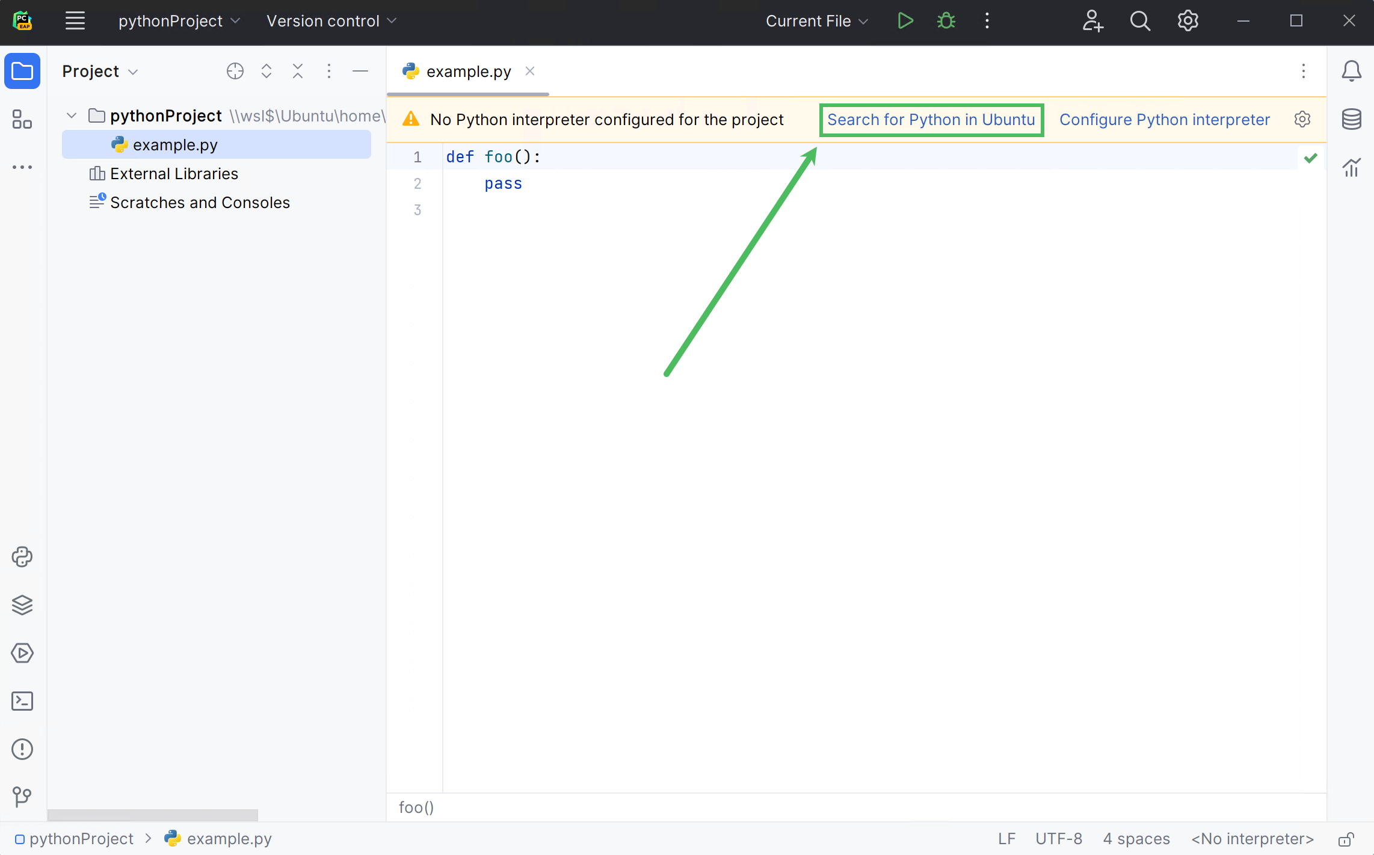Click the example.py tab

[468, 71]
